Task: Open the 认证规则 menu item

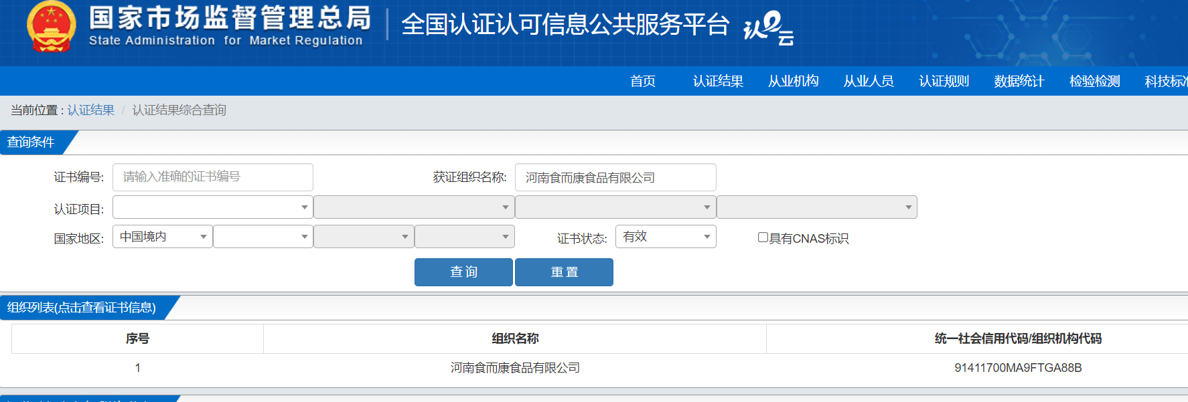Action: [944, 81]
